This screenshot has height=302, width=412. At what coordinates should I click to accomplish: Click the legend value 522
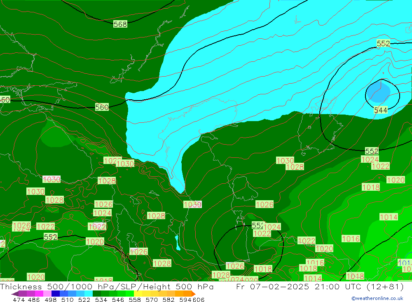[x=84, y=300]
